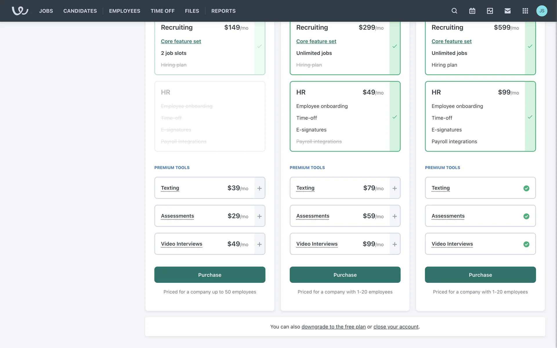Open the Candidates menu item
Screen dimensions: 557x348
(x=80, y=11)
